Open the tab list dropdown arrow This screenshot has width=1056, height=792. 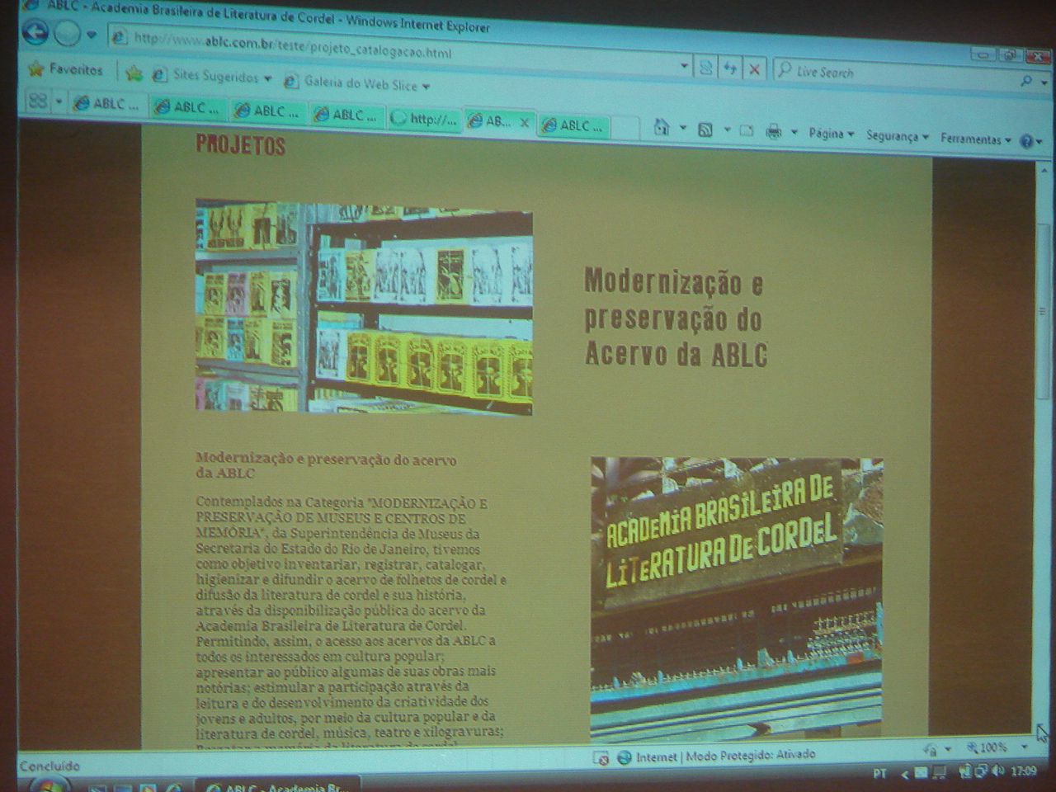coord(59,102)
